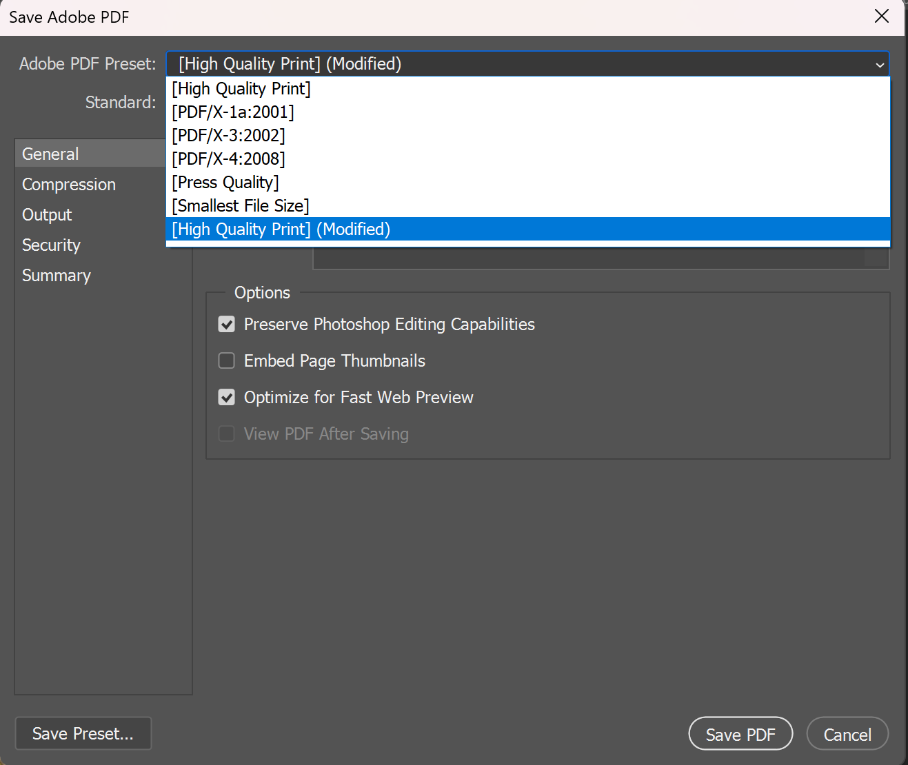Choose [PDF/X-1a:2001] from the preset list
908x765 pixels.
[528, 112]
